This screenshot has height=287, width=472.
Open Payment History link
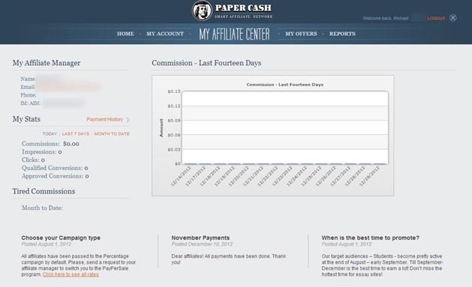(x=105, y=119)
